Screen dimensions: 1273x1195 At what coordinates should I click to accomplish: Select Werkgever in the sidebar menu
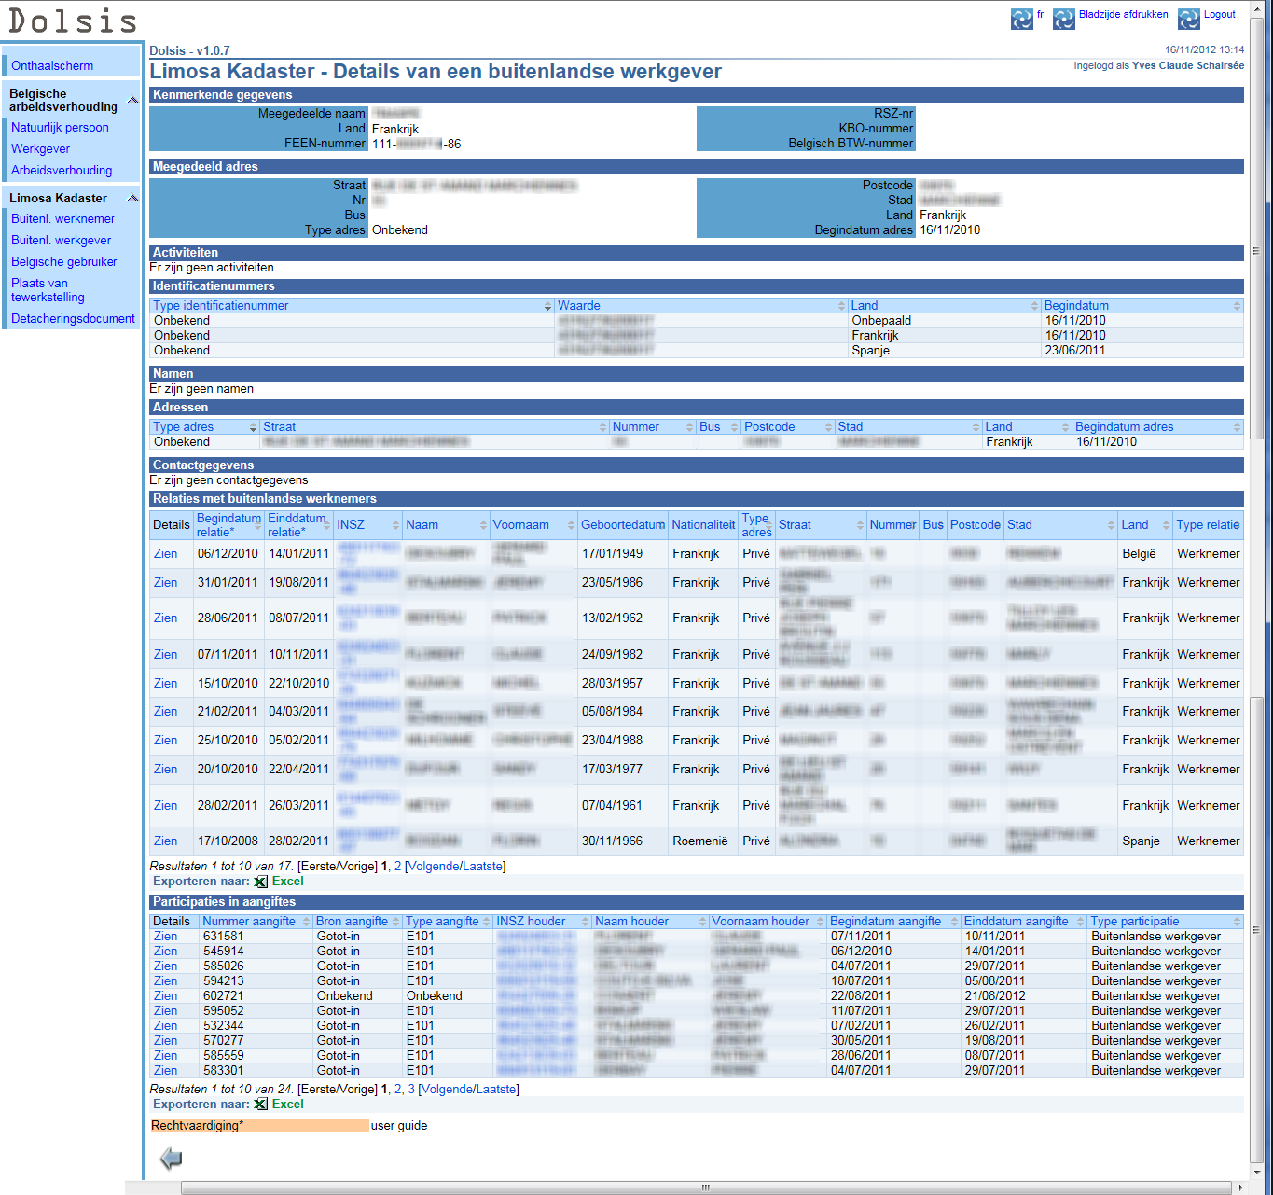pos(40,148)
